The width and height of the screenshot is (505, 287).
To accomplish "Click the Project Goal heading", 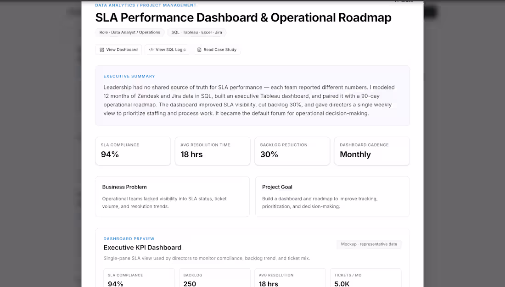I will tap(277, 187).
